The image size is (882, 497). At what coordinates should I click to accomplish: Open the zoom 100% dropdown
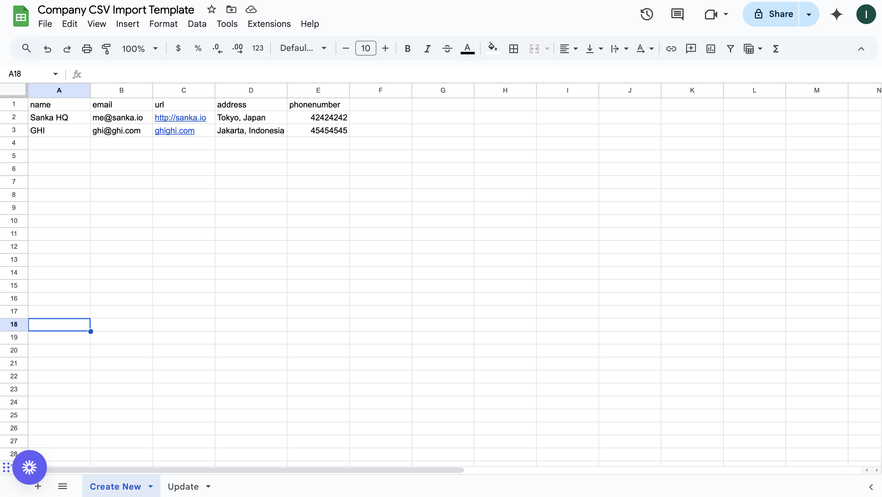(140, 49)
